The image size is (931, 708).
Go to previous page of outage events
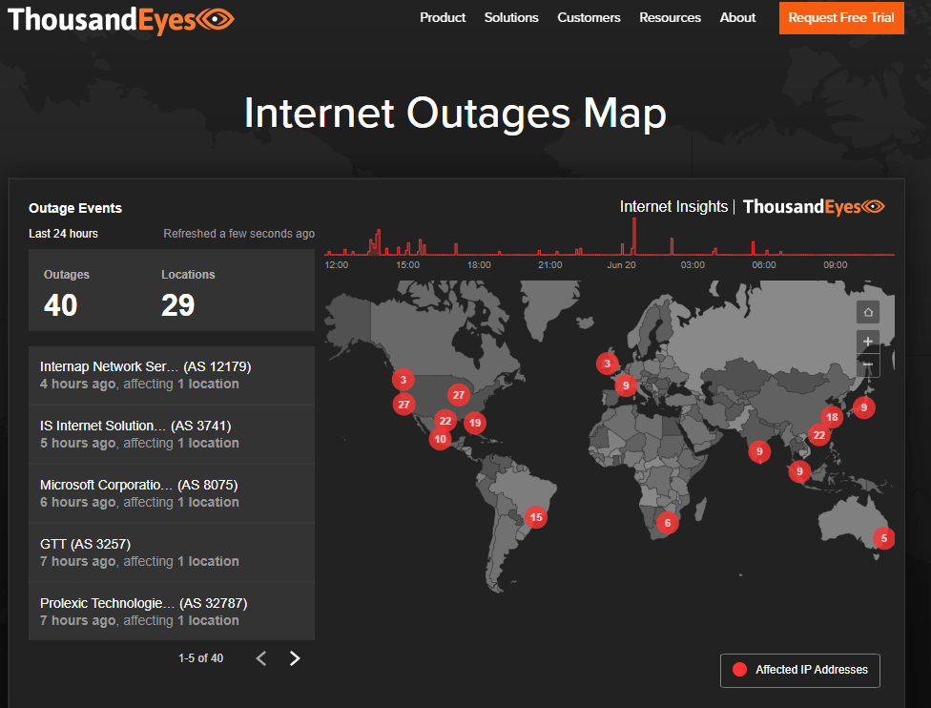point(261,658)
